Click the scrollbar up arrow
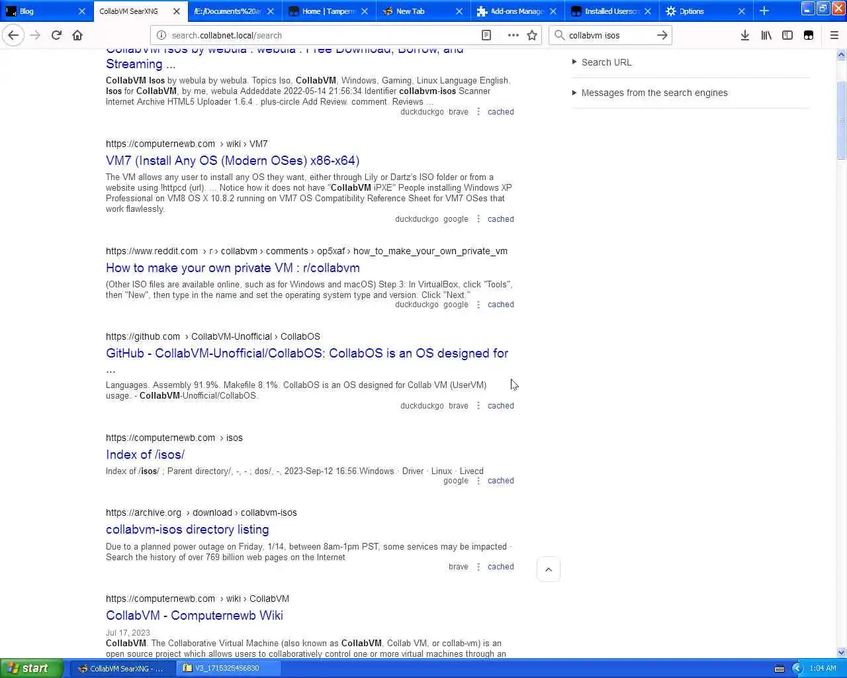 (841, 55)
